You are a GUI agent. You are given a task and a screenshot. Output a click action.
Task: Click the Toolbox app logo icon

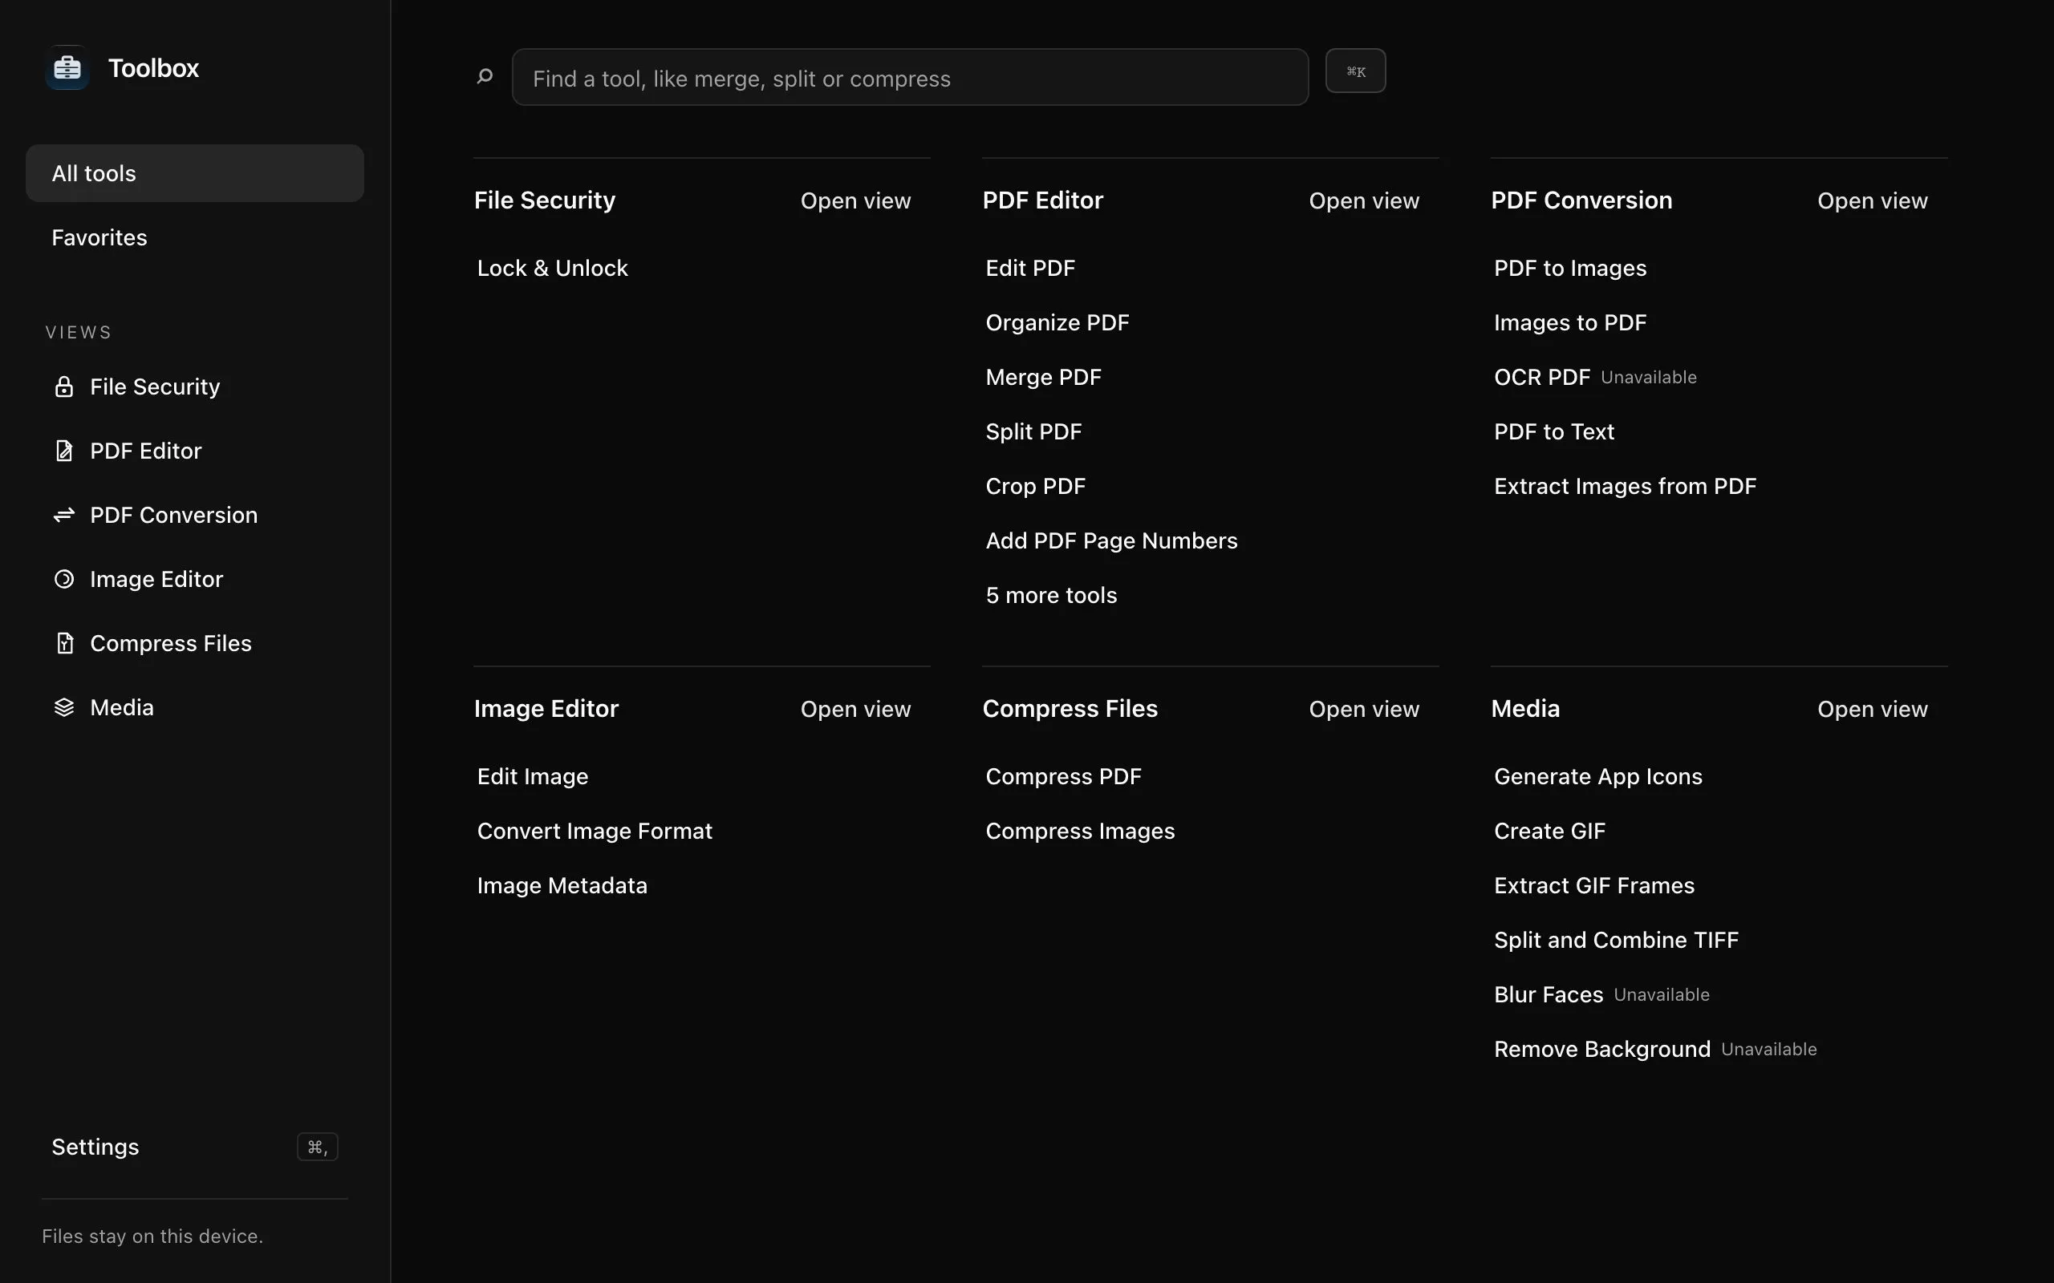pyautogui.click(x=67, y=68)
